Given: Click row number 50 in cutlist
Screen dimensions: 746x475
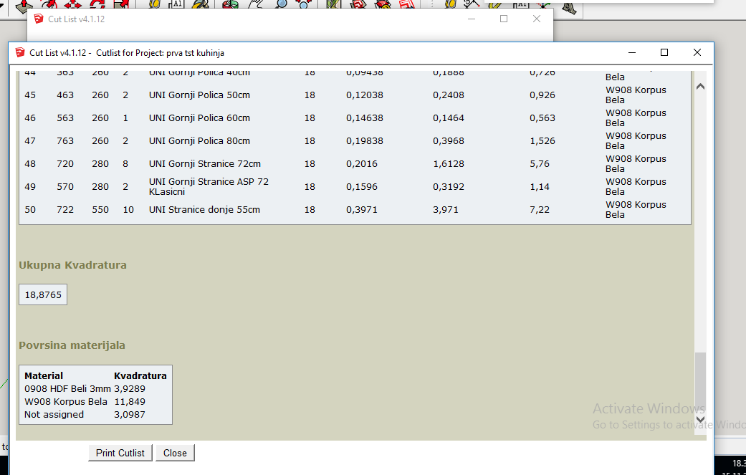Looking at the screenshot, I should (30, 210).
